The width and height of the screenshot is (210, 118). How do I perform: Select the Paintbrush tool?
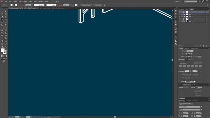2,22
